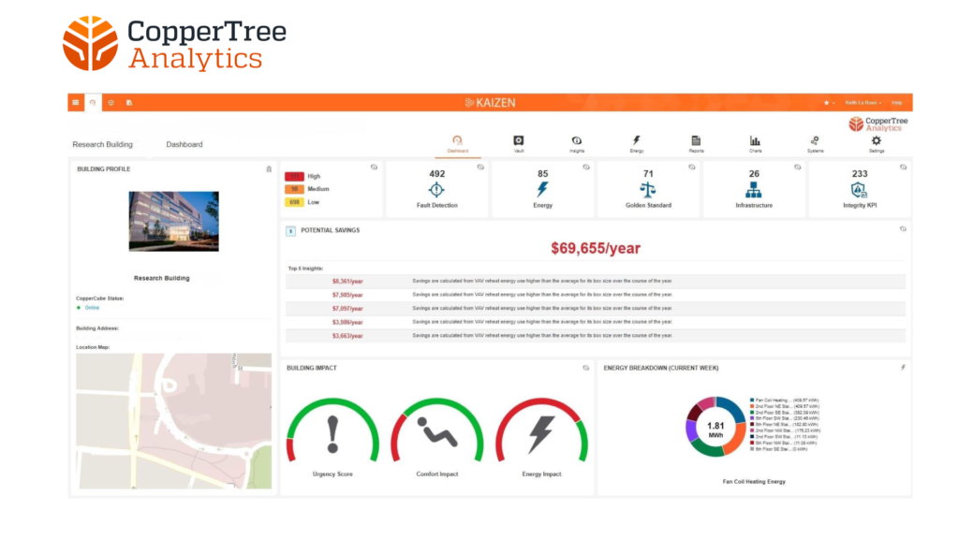Select the dashboard gauge icon in orange bar
The width and height of the screenshot is (959, 539).
tap(93, 103)
